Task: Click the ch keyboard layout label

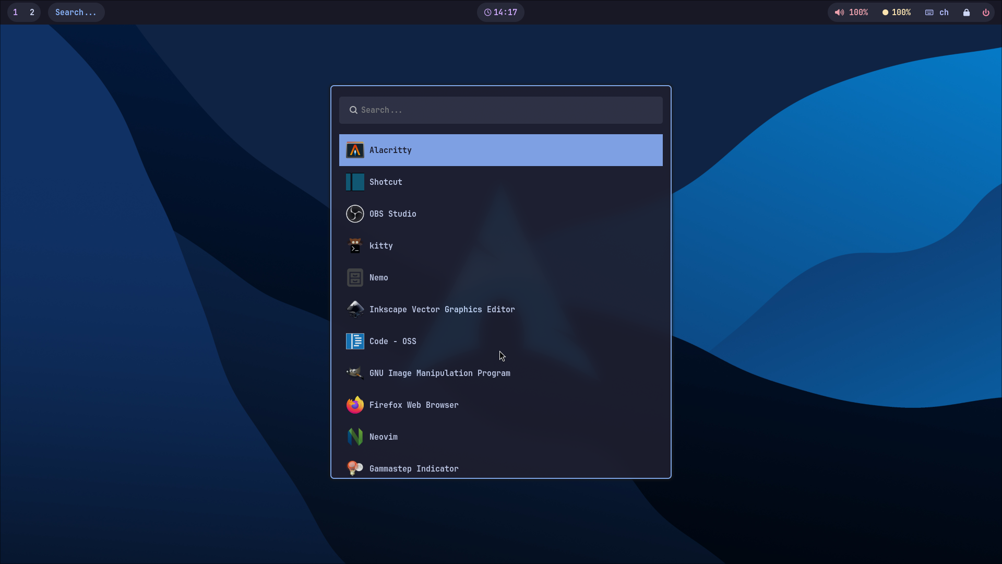Action: [944, 13]
